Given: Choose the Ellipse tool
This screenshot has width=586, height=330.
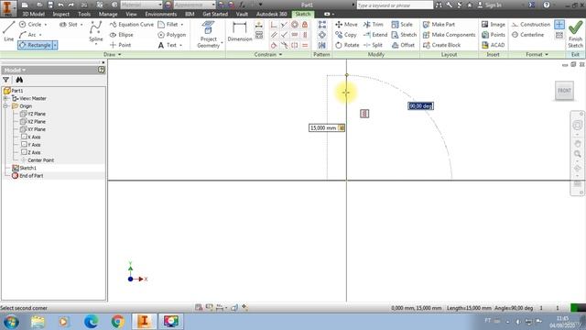Looking at the screenshot, I should 122,35.
